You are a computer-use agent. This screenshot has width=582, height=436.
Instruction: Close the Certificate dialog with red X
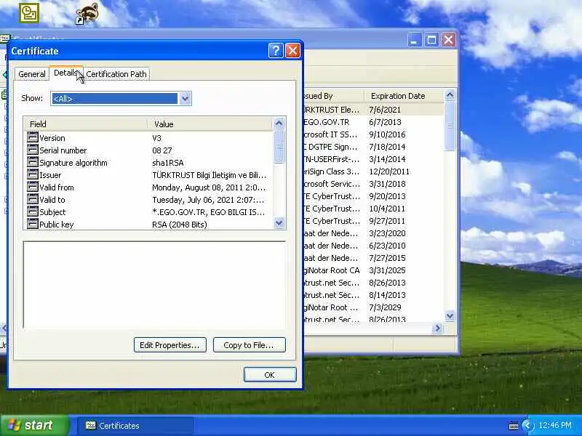click(x=292, y=50)
